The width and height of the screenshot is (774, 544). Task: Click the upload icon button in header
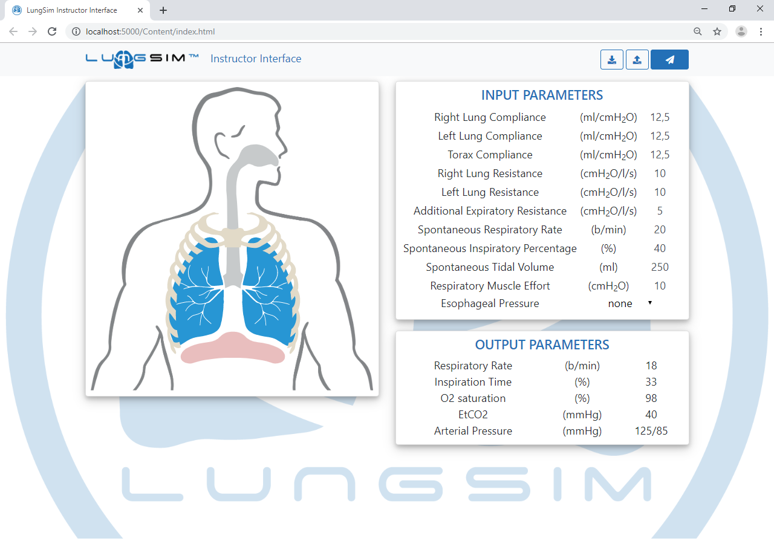[637, 59]
